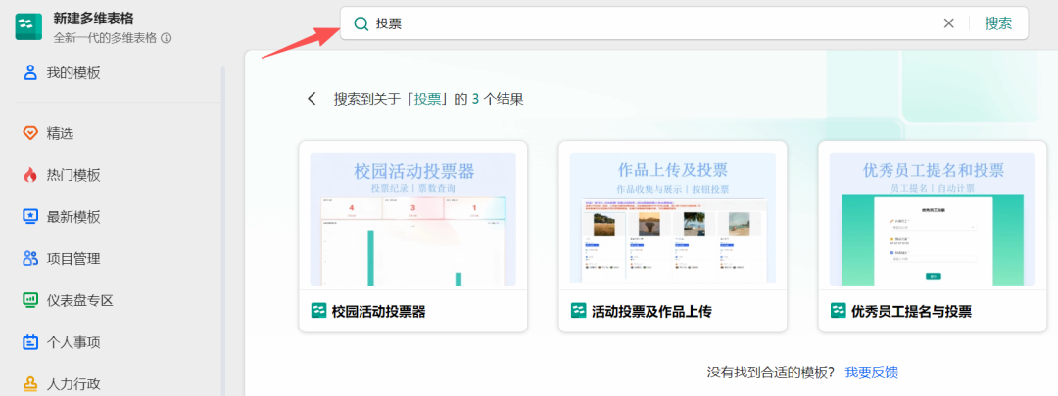
Task: Click the table icon before 活动投票及作品上传
Action: [578, 311]
